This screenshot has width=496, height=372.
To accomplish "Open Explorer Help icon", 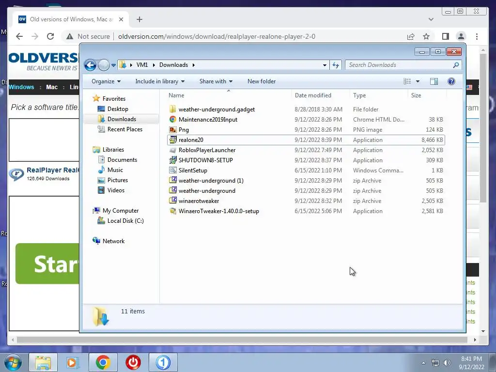I will point(451,81).
